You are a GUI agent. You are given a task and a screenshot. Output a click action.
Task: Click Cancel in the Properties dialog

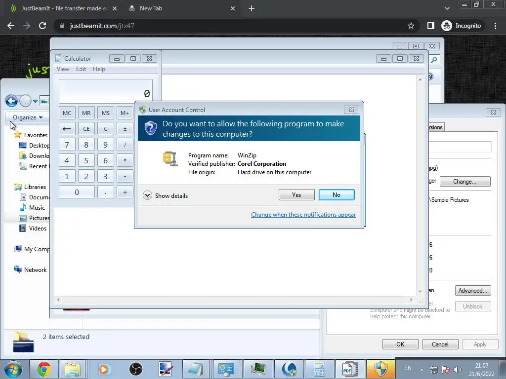(440, 344)
